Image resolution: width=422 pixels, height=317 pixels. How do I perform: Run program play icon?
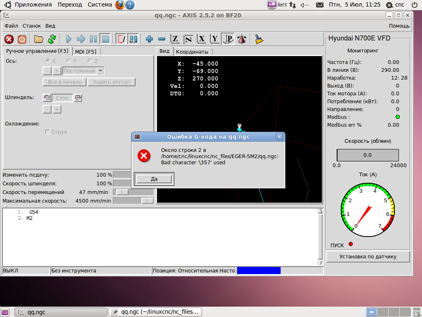[x=68, y=39]
